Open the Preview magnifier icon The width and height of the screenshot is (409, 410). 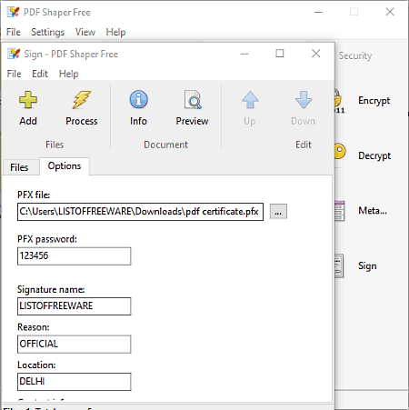(x=192, y=100)
